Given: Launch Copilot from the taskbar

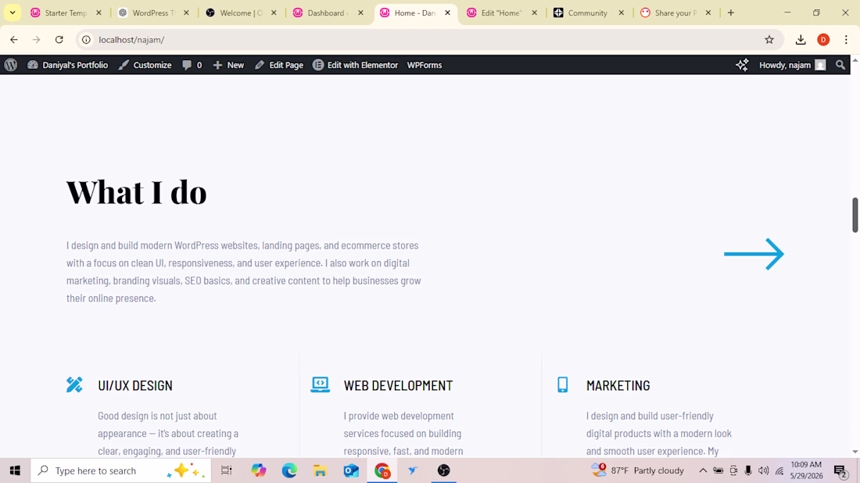Looking at the screenshot, I should [x=258, y=470].
